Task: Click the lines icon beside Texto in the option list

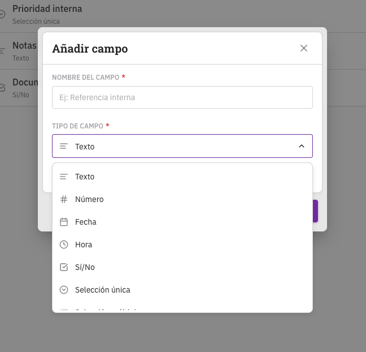Action: (64, 177)
